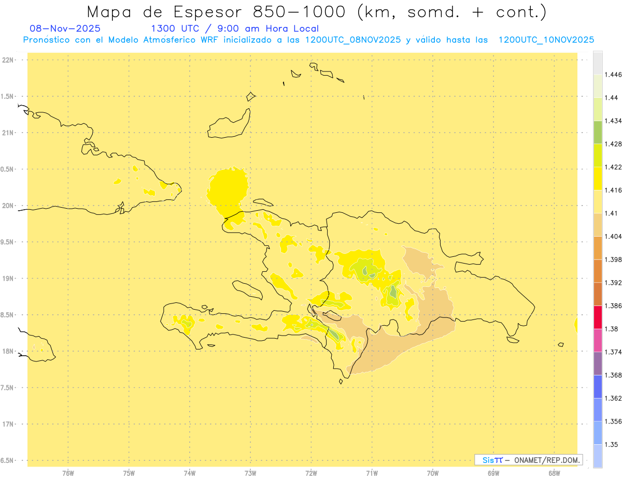This screenshot has height=480, width=622.
Task: Click the large yellow circular blob north of Haiti
Action: click(x=227, y=187)
